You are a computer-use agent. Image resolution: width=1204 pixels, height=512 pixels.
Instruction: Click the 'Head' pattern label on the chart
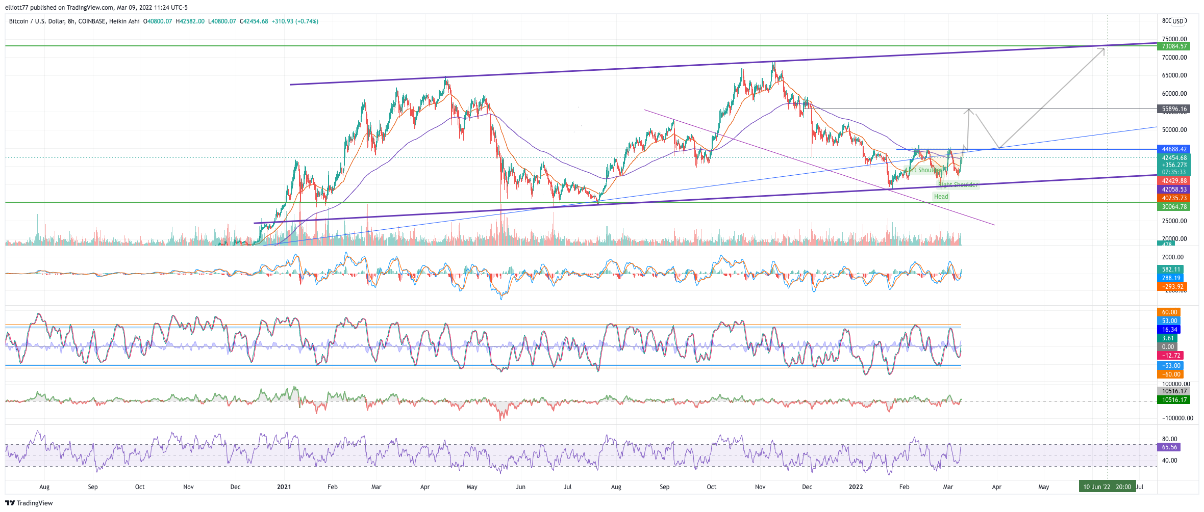coord(941,197)
